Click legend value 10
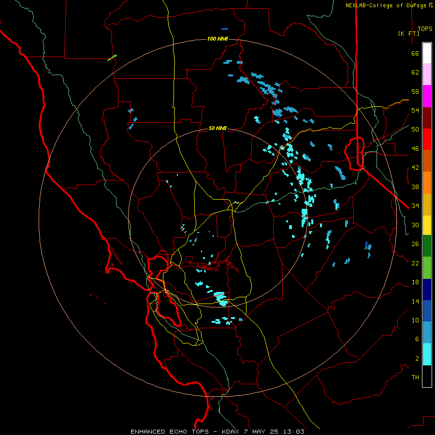 tap(415, 320)
